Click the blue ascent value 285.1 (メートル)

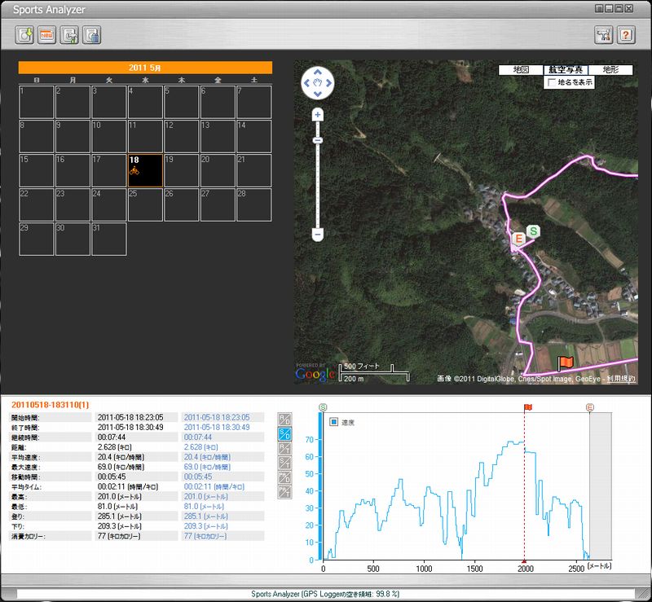tap(206, 516)
